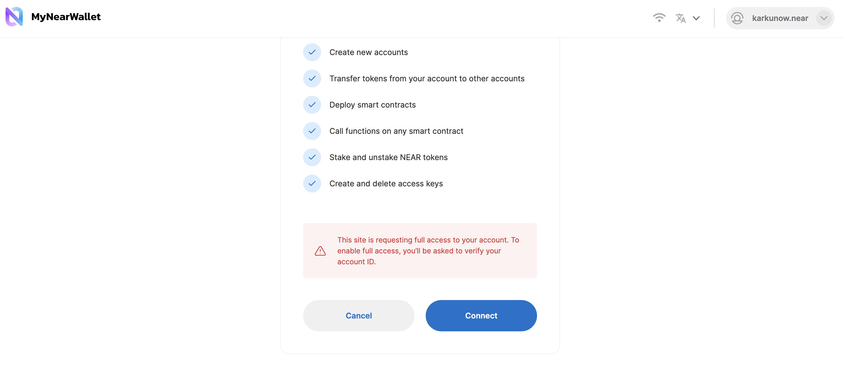The image size is (843, 371).
Task: Click the MyNearWallet title text
Action: click(66, 17)
